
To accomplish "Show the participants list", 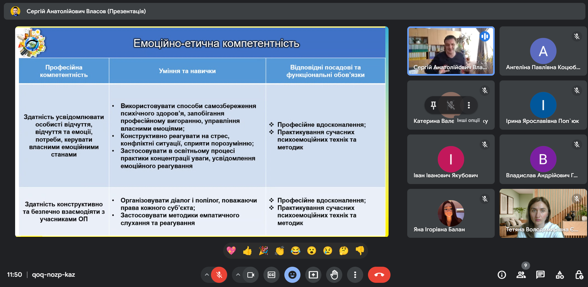I will pos(521,275).
